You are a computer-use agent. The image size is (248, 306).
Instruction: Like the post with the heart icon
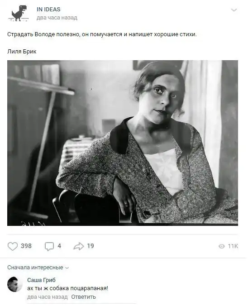13,246
